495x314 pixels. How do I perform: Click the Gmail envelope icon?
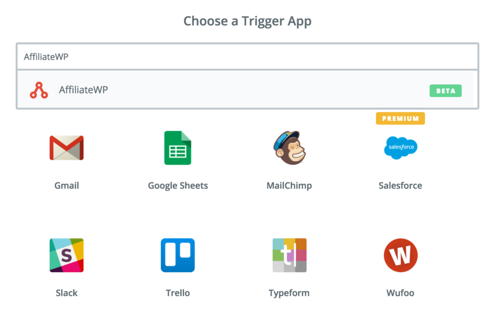(67, 148)
